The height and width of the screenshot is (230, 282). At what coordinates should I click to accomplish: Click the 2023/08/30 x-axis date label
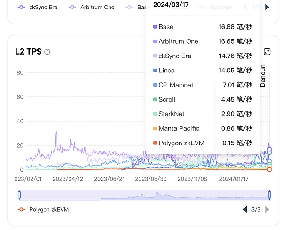tap(151, 179)
